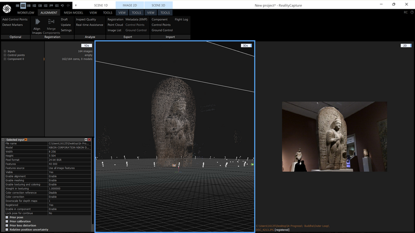415x233 pixels.
Task: Expand the Inputs tree node
Action: click(x=5, y=51)
